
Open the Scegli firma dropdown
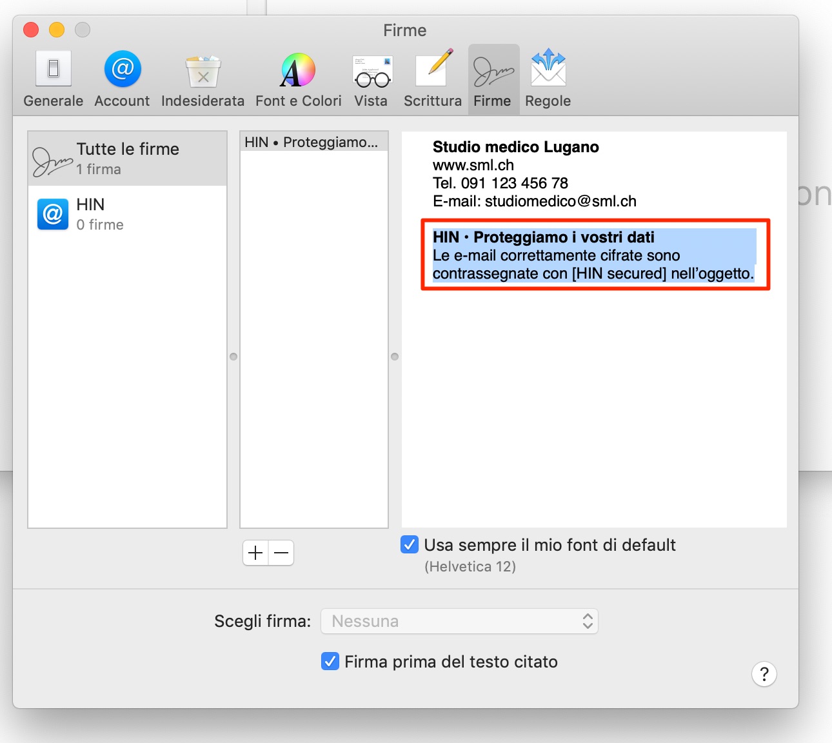click(x=460, y=621)
